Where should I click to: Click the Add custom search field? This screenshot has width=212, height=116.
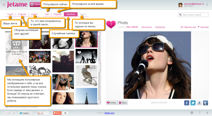[x=193, y=15]
